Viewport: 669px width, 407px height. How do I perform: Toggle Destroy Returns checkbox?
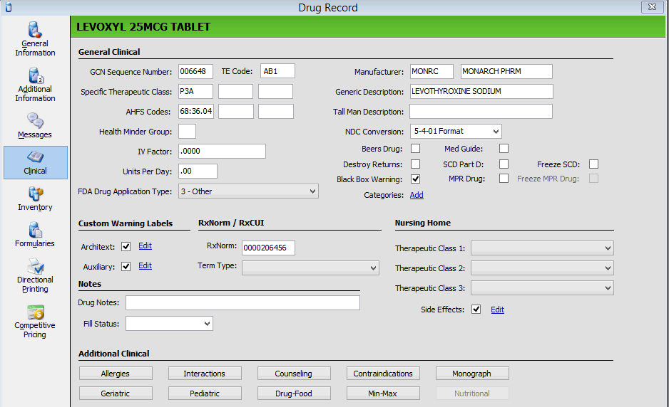point(415,164)
